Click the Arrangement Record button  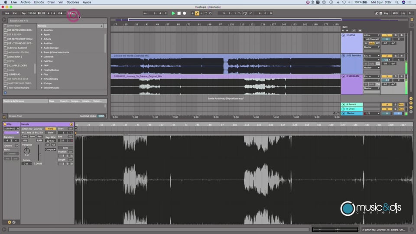[185, 13]
